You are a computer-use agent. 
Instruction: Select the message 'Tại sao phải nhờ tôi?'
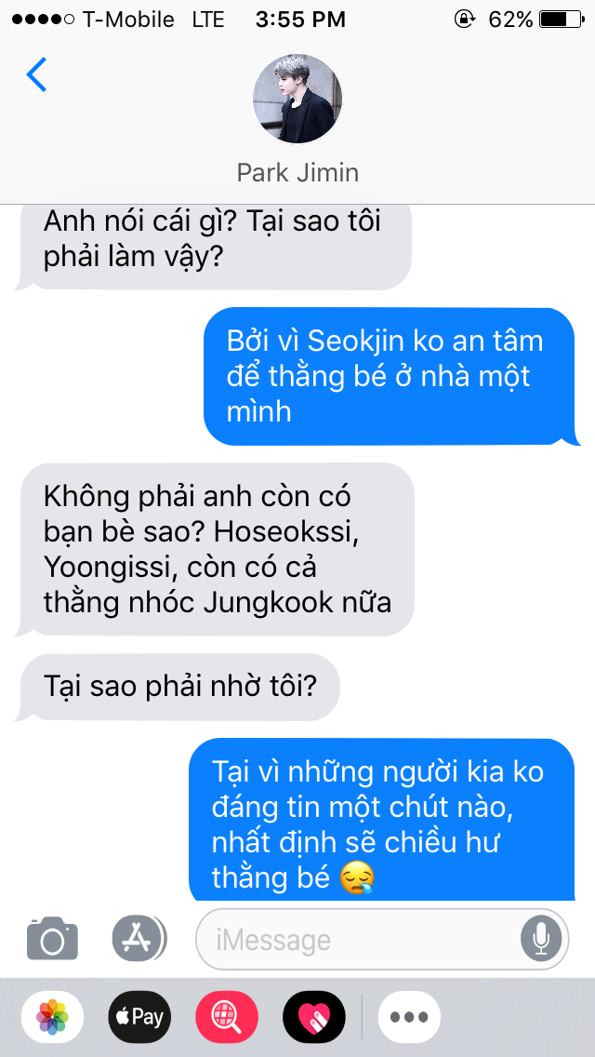(178, 687)
